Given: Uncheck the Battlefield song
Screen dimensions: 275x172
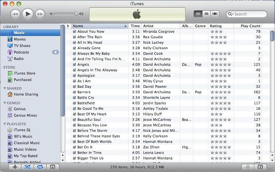Looking at the screenshot, I should (74, 103).
